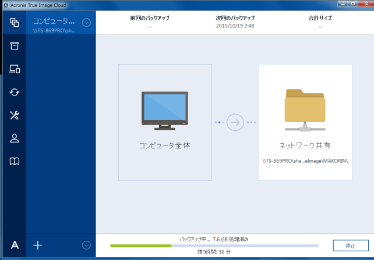The height and width of the screenshot is (260, 374).
Task: Click the network shared folder icon
Action: (305, 110)
